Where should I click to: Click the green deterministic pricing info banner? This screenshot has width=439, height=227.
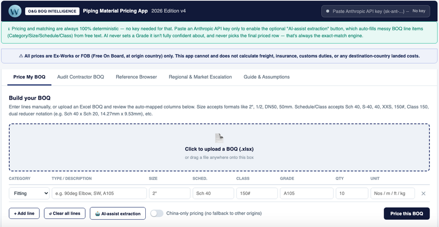219,32
